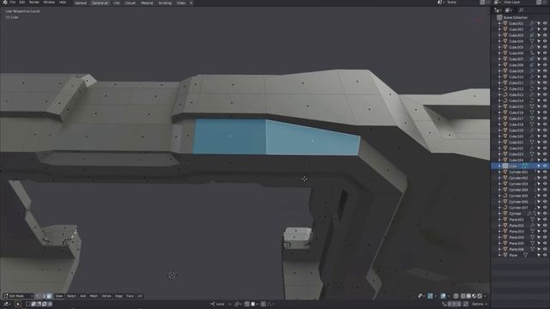
Task: Toggle X-ray mode button
Action: 455,296
